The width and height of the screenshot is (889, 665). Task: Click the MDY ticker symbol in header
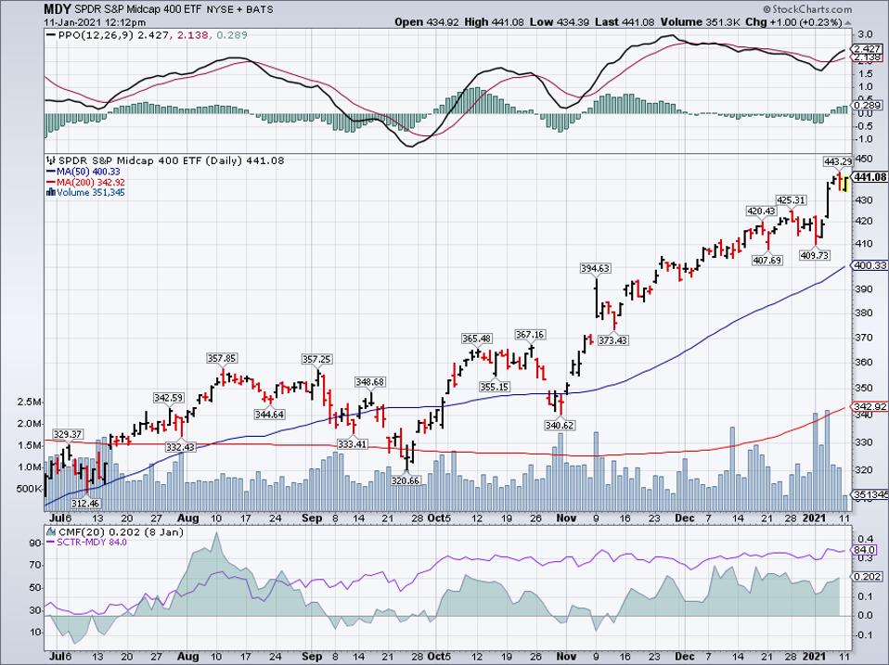tap(58, 9)
